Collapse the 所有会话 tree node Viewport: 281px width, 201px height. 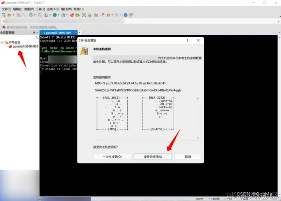point(2,42)
